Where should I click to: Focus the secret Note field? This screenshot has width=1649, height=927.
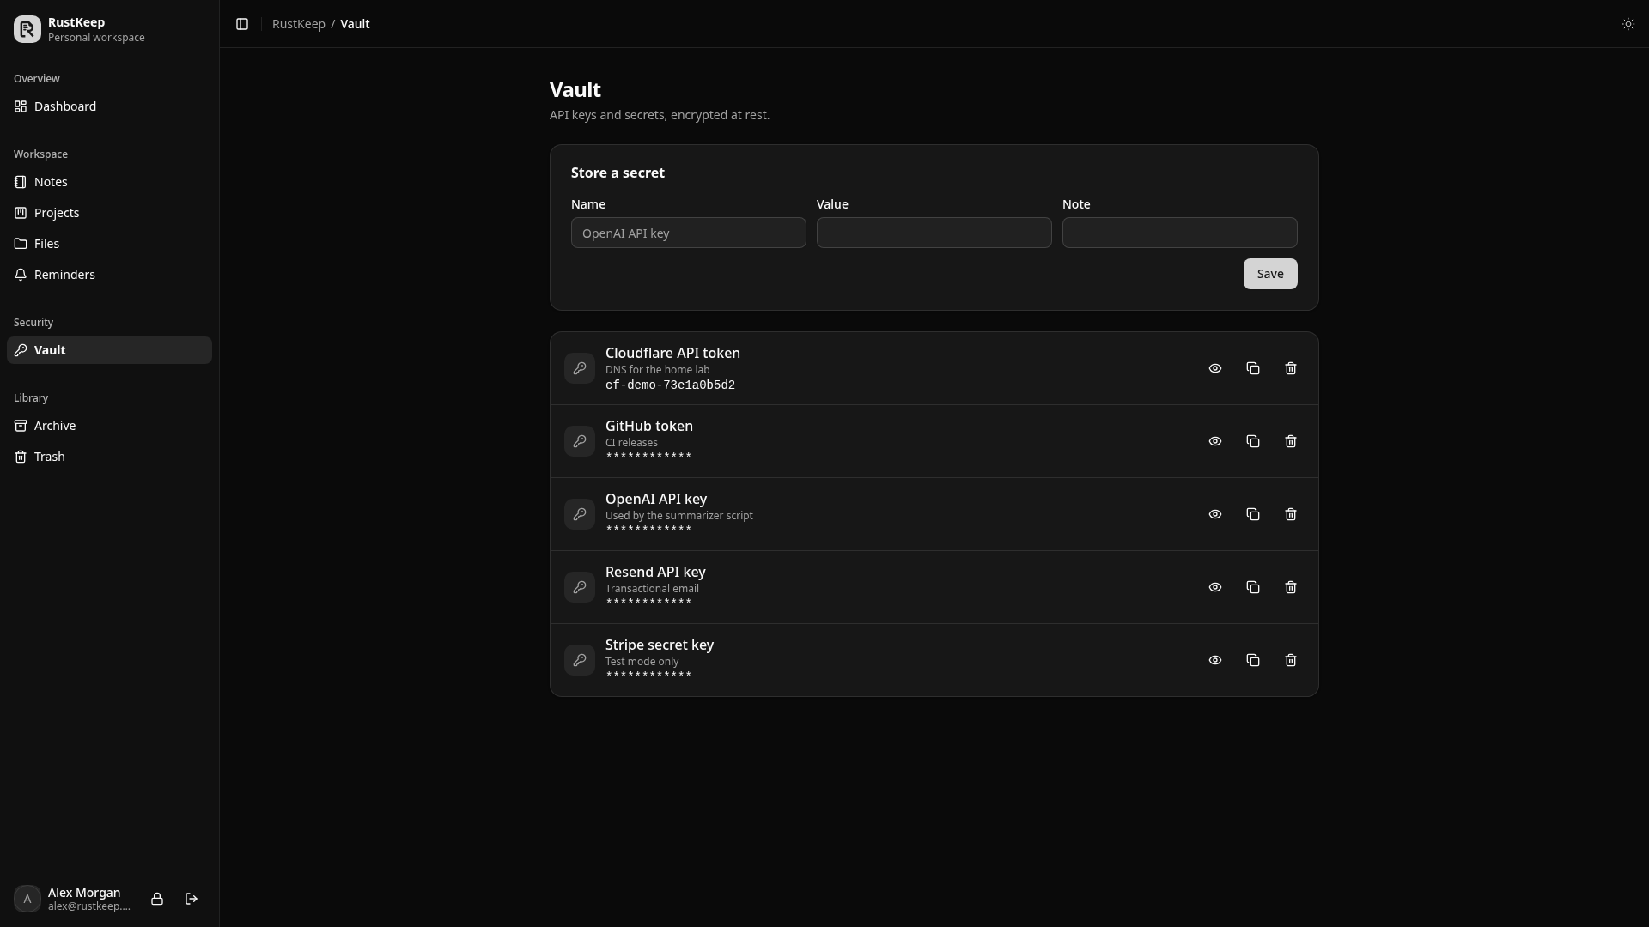coord(1180,233)
